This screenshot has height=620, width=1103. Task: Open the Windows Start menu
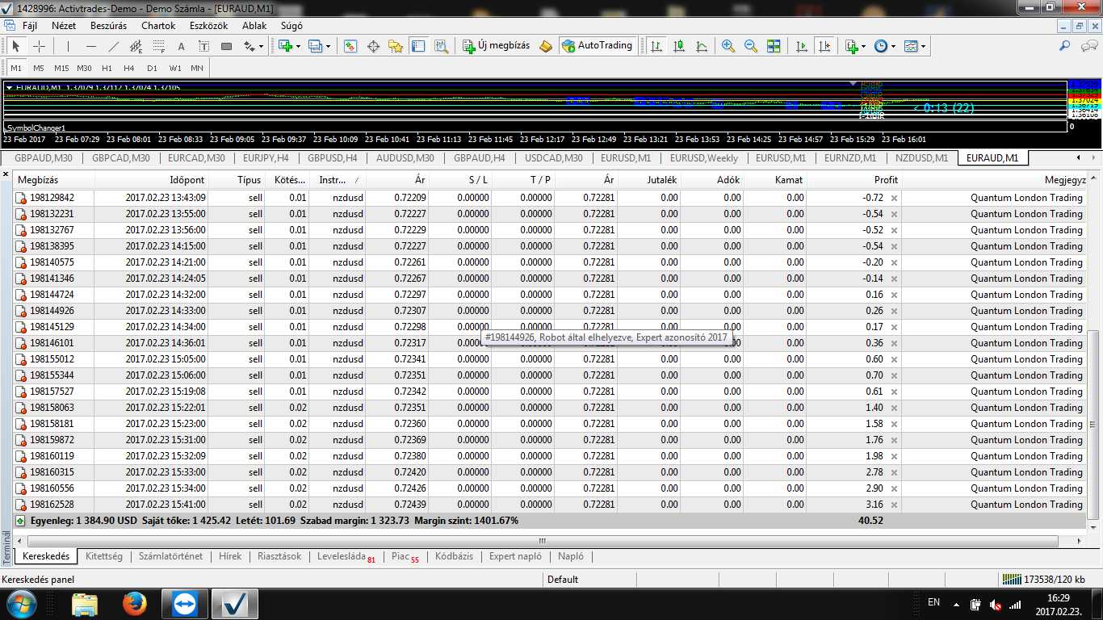pos(21,604)
